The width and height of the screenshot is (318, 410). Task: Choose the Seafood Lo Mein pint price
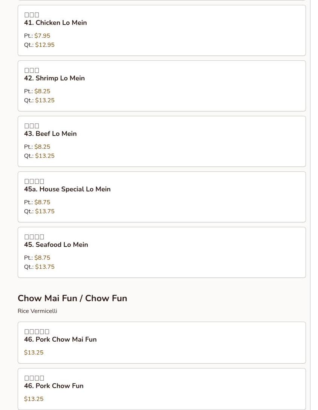pos(42,258)
